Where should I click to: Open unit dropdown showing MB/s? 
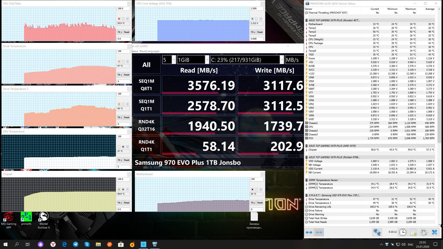coord(295,60)
